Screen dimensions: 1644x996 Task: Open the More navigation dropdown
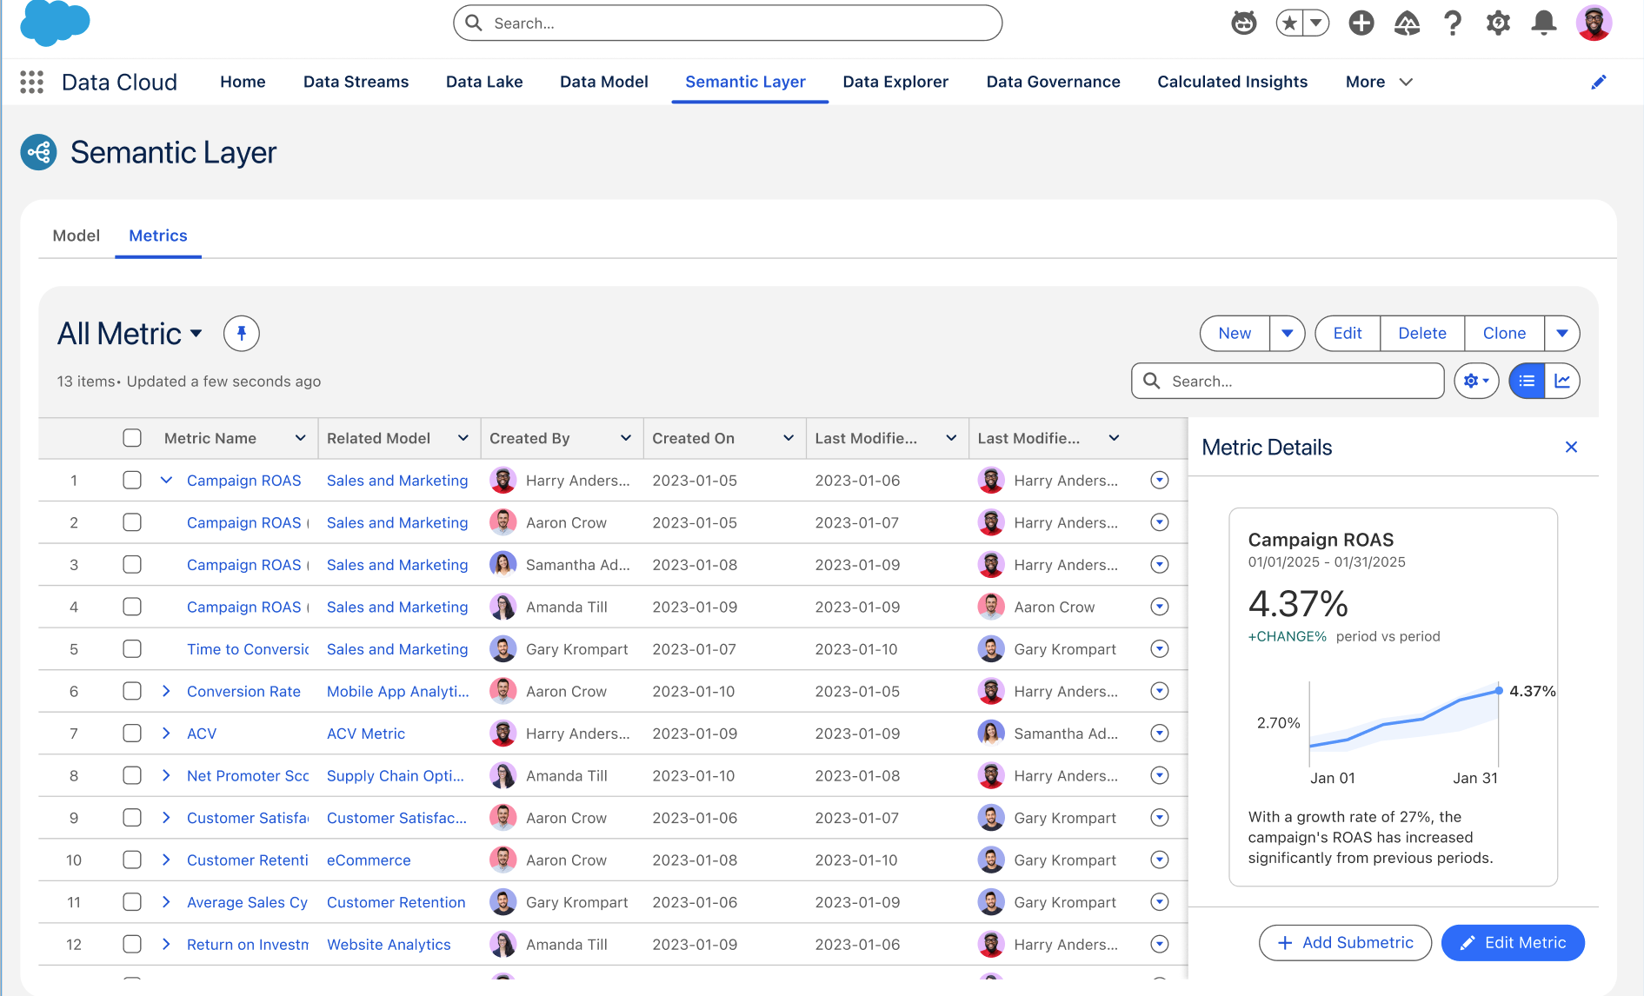[x=1379, y=83]
